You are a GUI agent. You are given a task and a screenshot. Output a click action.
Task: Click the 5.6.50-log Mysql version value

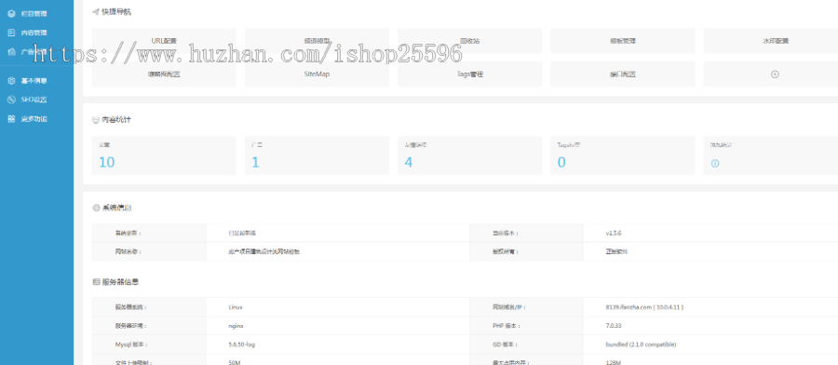(x=241, y=345)
